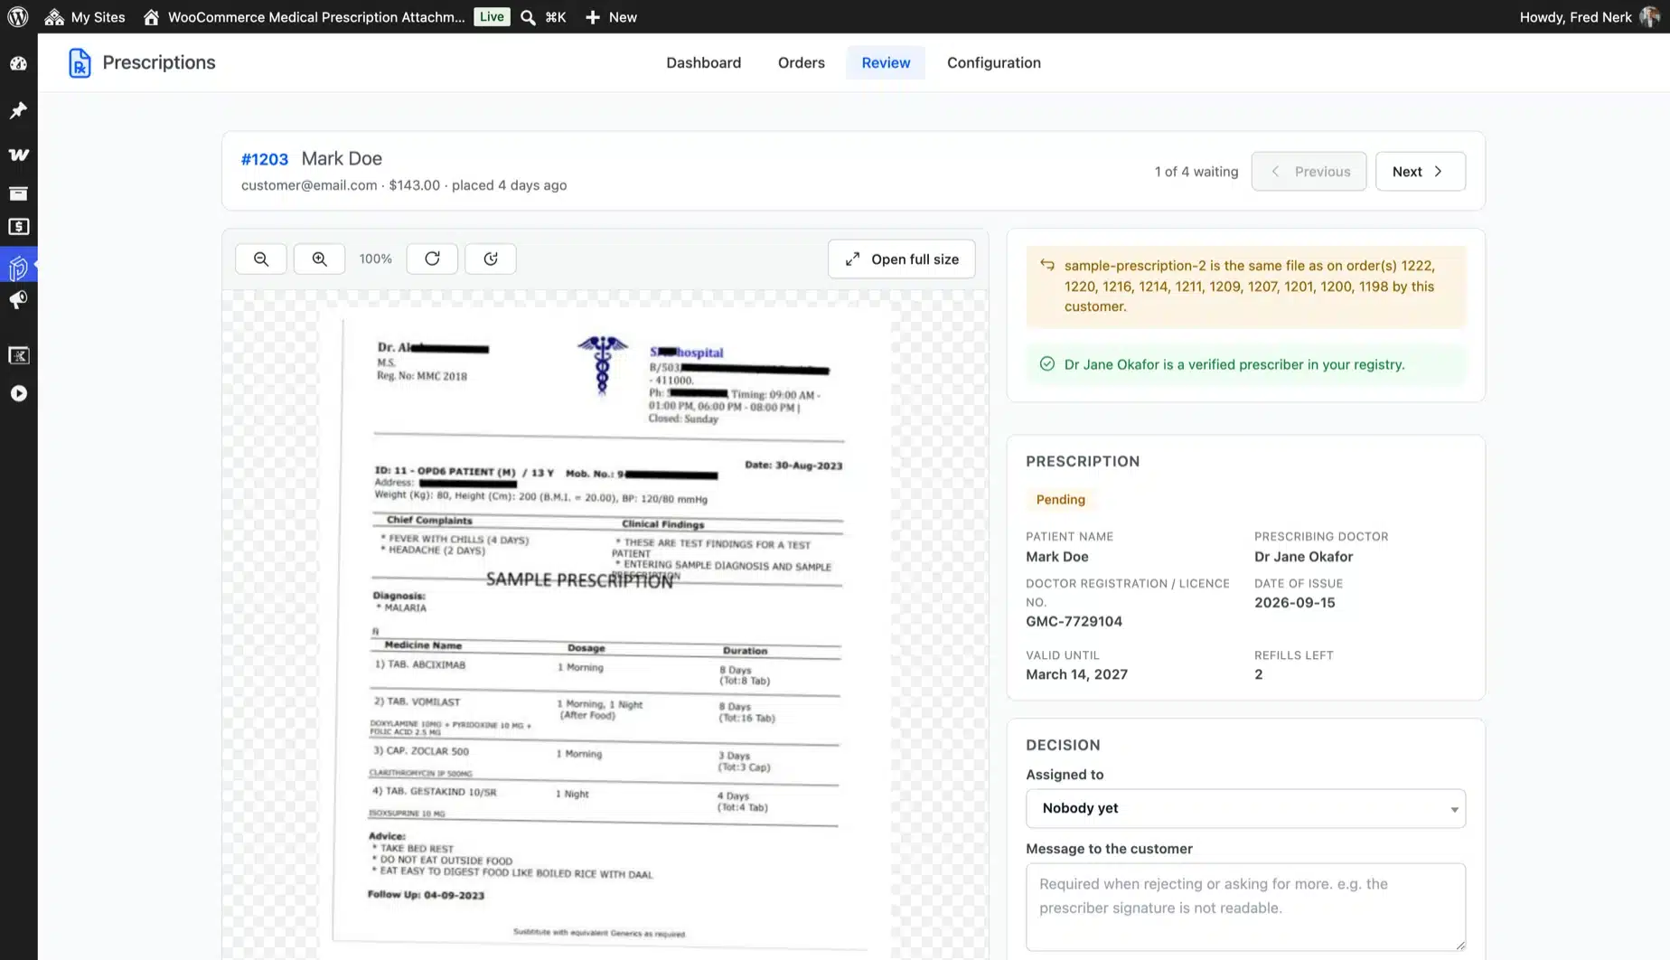Open the Products archive box icon in sidebar
The height and width of the screenshot is (960, 1670).
click(18, 193)
